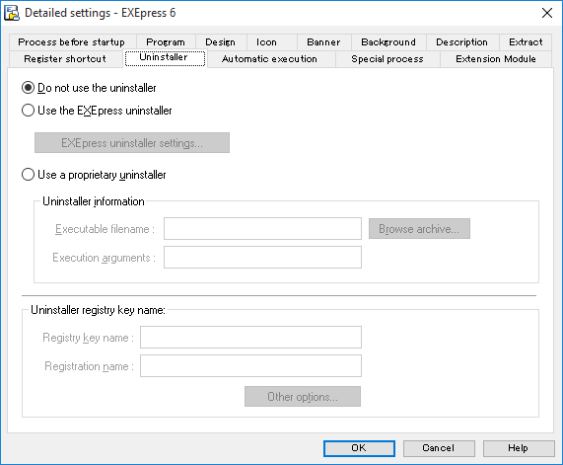563x465 pixels.
Task: Click the Uninstaller information group label
Action: (x=94, y=201)
